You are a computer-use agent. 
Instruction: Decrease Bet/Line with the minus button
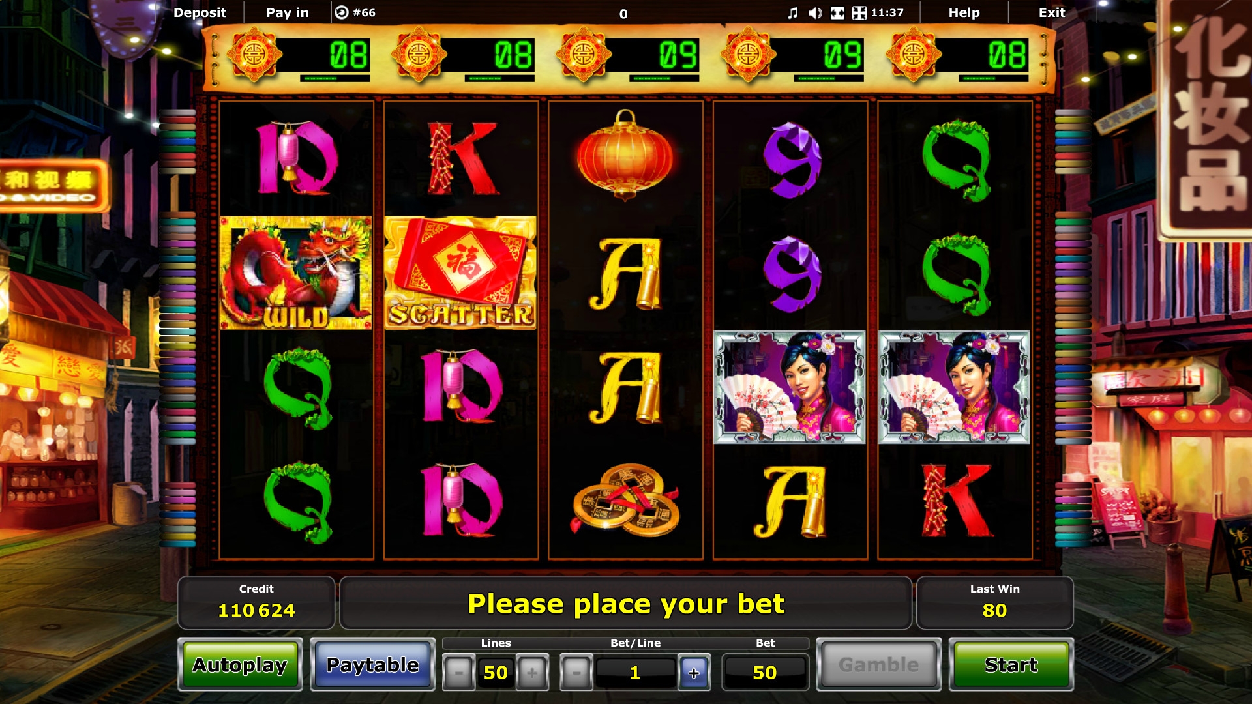coord(576,673)
